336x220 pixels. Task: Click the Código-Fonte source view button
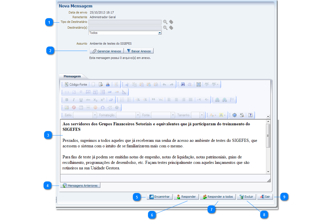[76, 85]
